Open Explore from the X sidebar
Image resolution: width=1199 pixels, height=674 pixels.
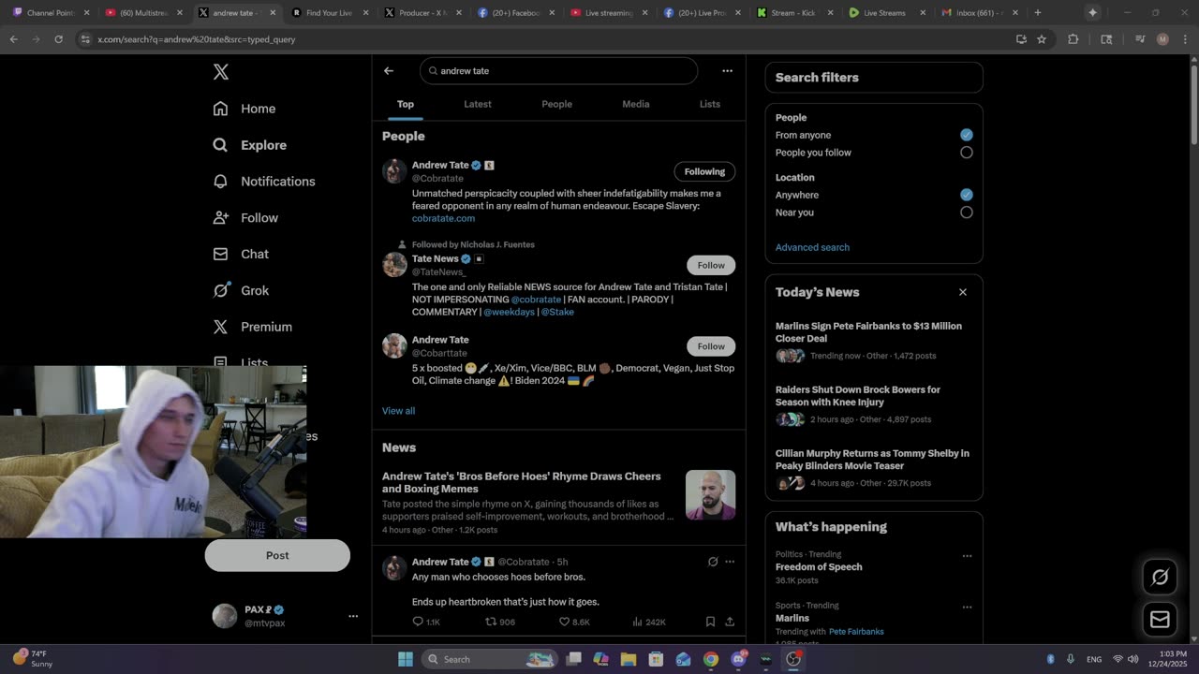pyautogui.click(x=250, y=145)
